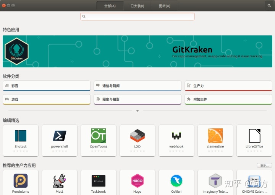275x195 pixels.
Task: Switch to the 更新(U) tab
Action: coord(165,6)
